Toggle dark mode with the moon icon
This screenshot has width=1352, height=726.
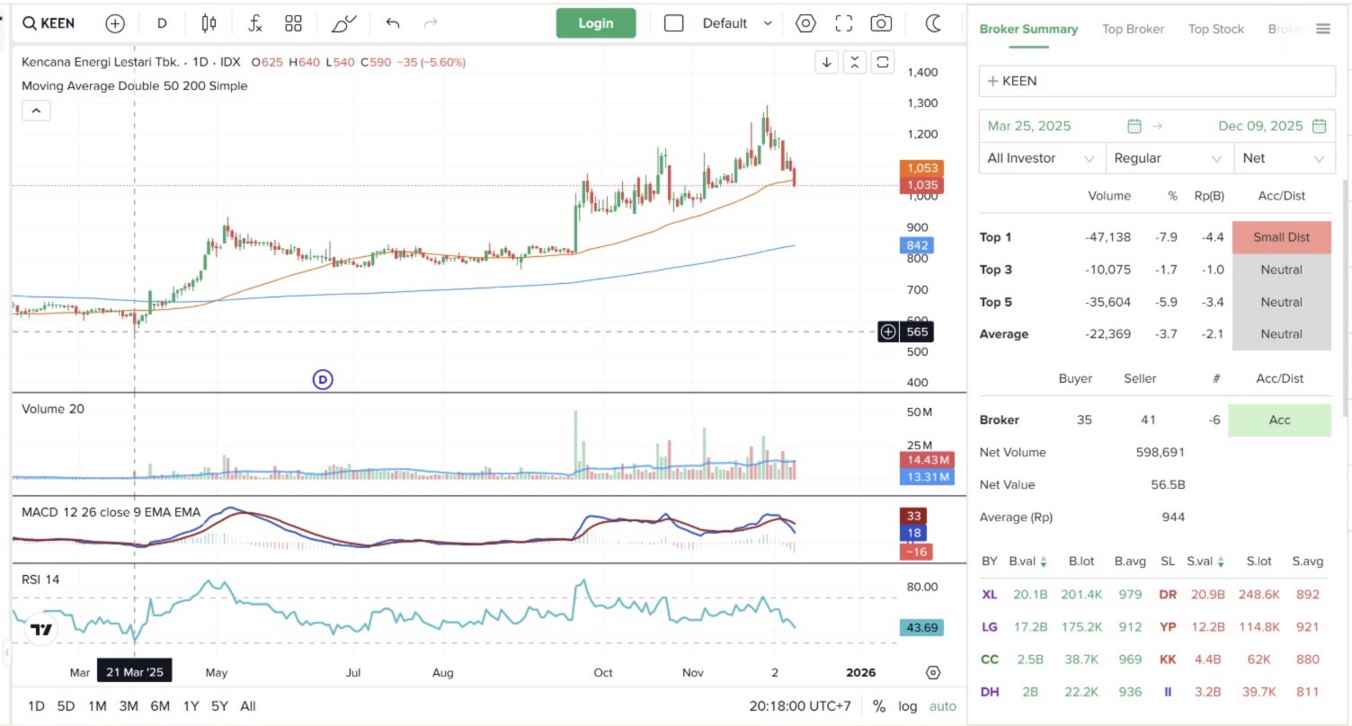933,23
